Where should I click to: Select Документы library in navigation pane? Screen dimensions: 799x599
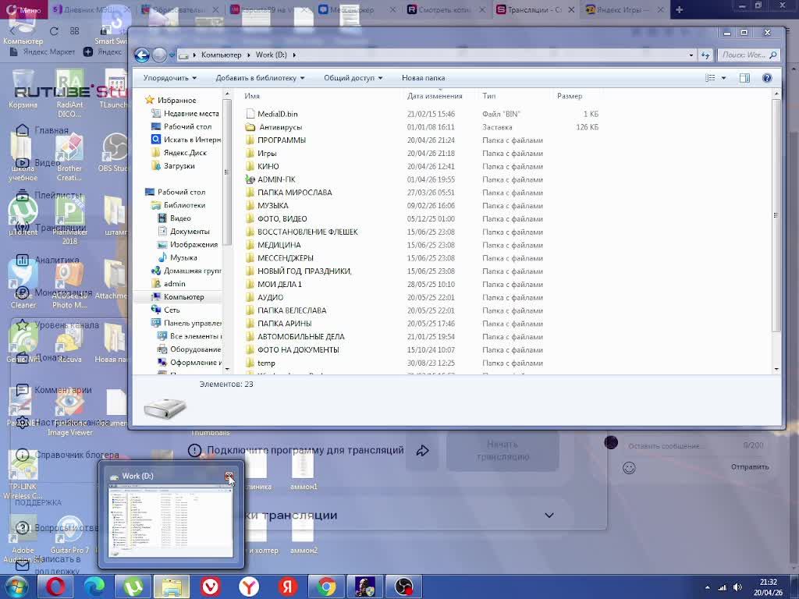tap(190, 231)
